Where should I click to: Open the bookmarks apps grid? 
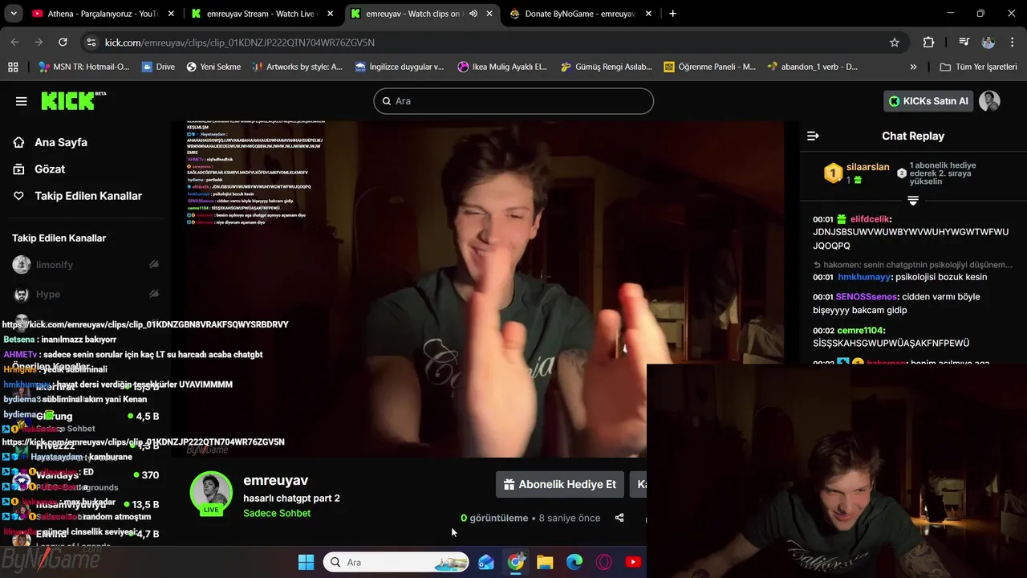[x=13, y=67]
